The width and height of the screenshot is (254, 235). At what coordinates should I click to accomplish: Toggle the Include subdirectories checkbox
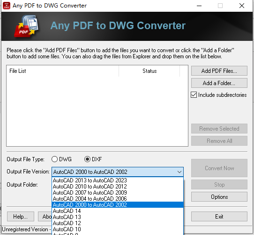click(194, 95)
